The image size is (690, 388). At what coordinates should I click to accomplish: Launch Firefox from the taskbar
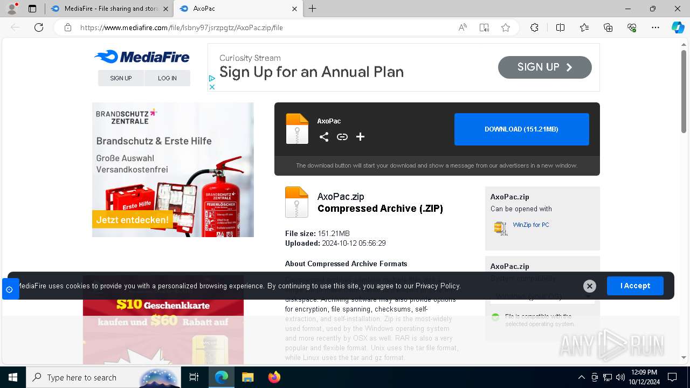pyautogui.click(x=274, y=377)
